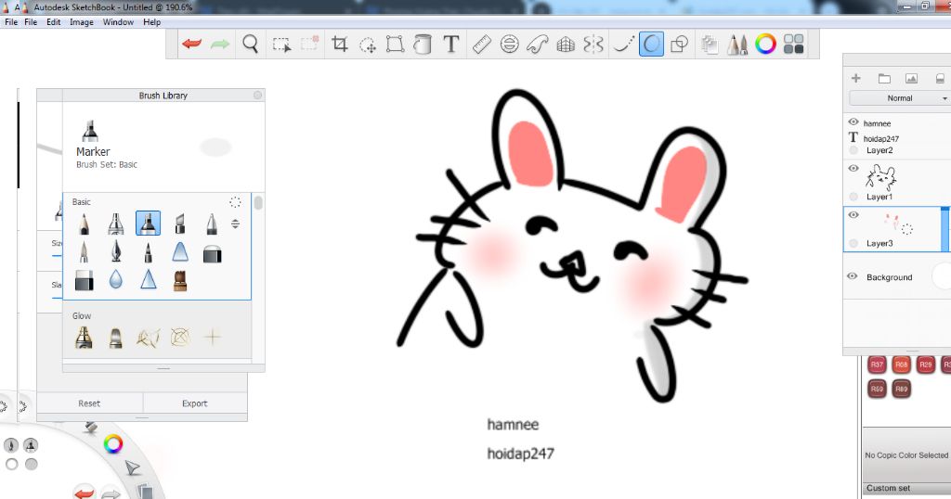Open the Basic brush set options circle
The image size is (951, 499).
tap(235, 202)
